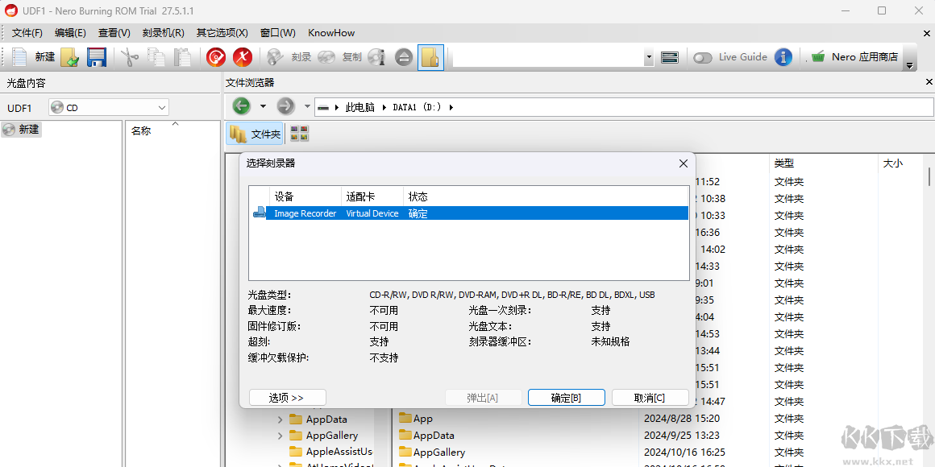Viewport: 935px width, 467px height.
Task: Open disc info icon in toolbar
Action: point(377,57)
